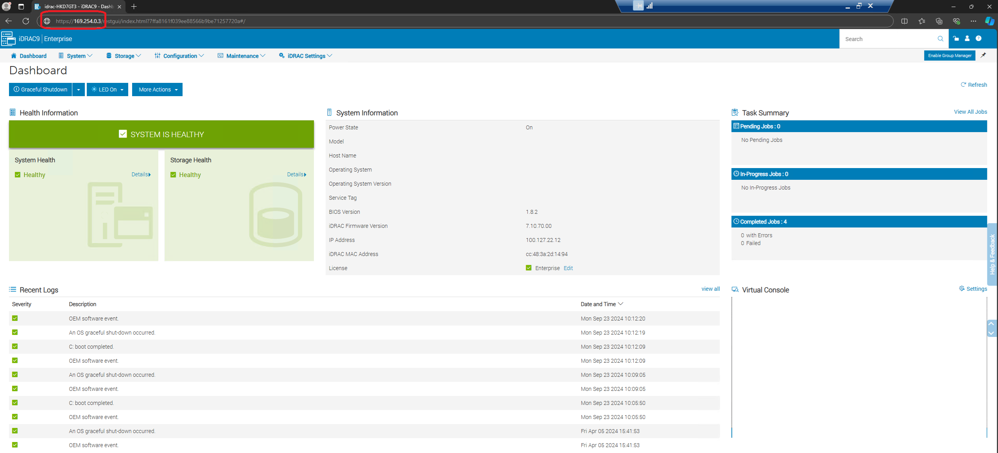Viewport: 998px width, 453px height.
Task: Click the help question mark icon
Action: click(x=979, y=39)
